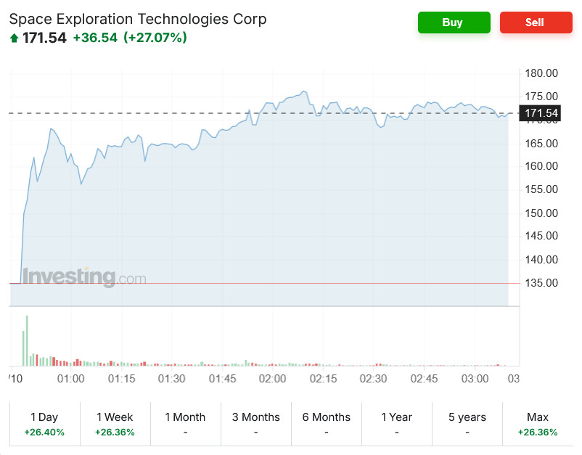Click the green Buy button
This screenshot has width=582, height=455.
[x=454, y=22]
